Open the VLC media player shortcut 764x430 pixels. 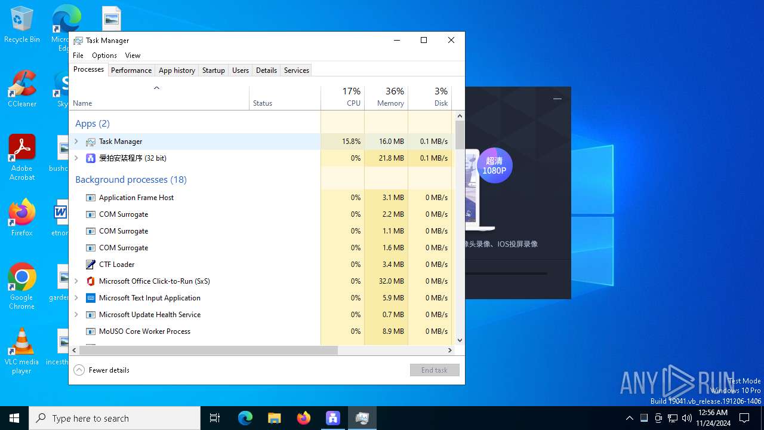point(22,351)
